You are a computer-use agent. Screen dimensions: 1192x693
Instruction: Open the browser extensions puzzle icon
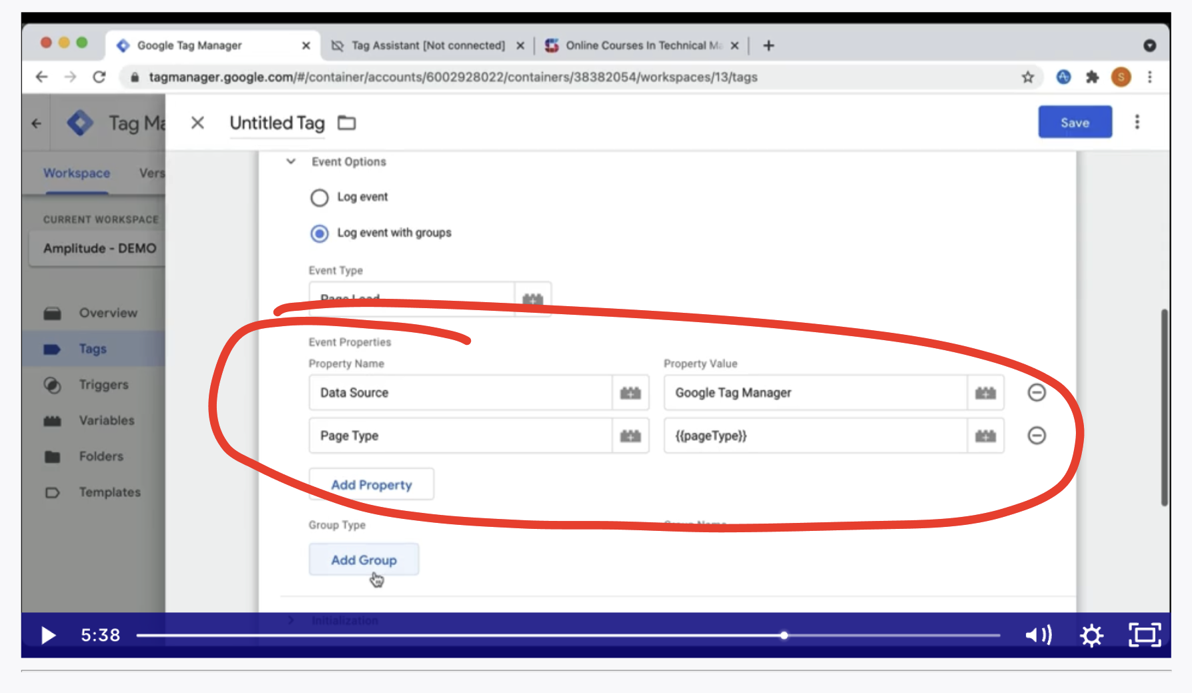[1092, 77]
